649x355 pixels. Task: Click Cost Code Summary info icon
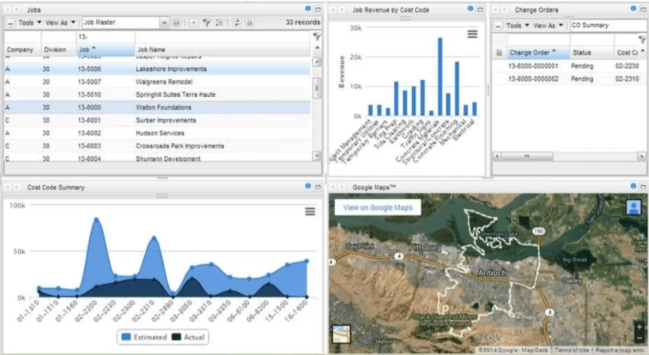coord(308,187)
